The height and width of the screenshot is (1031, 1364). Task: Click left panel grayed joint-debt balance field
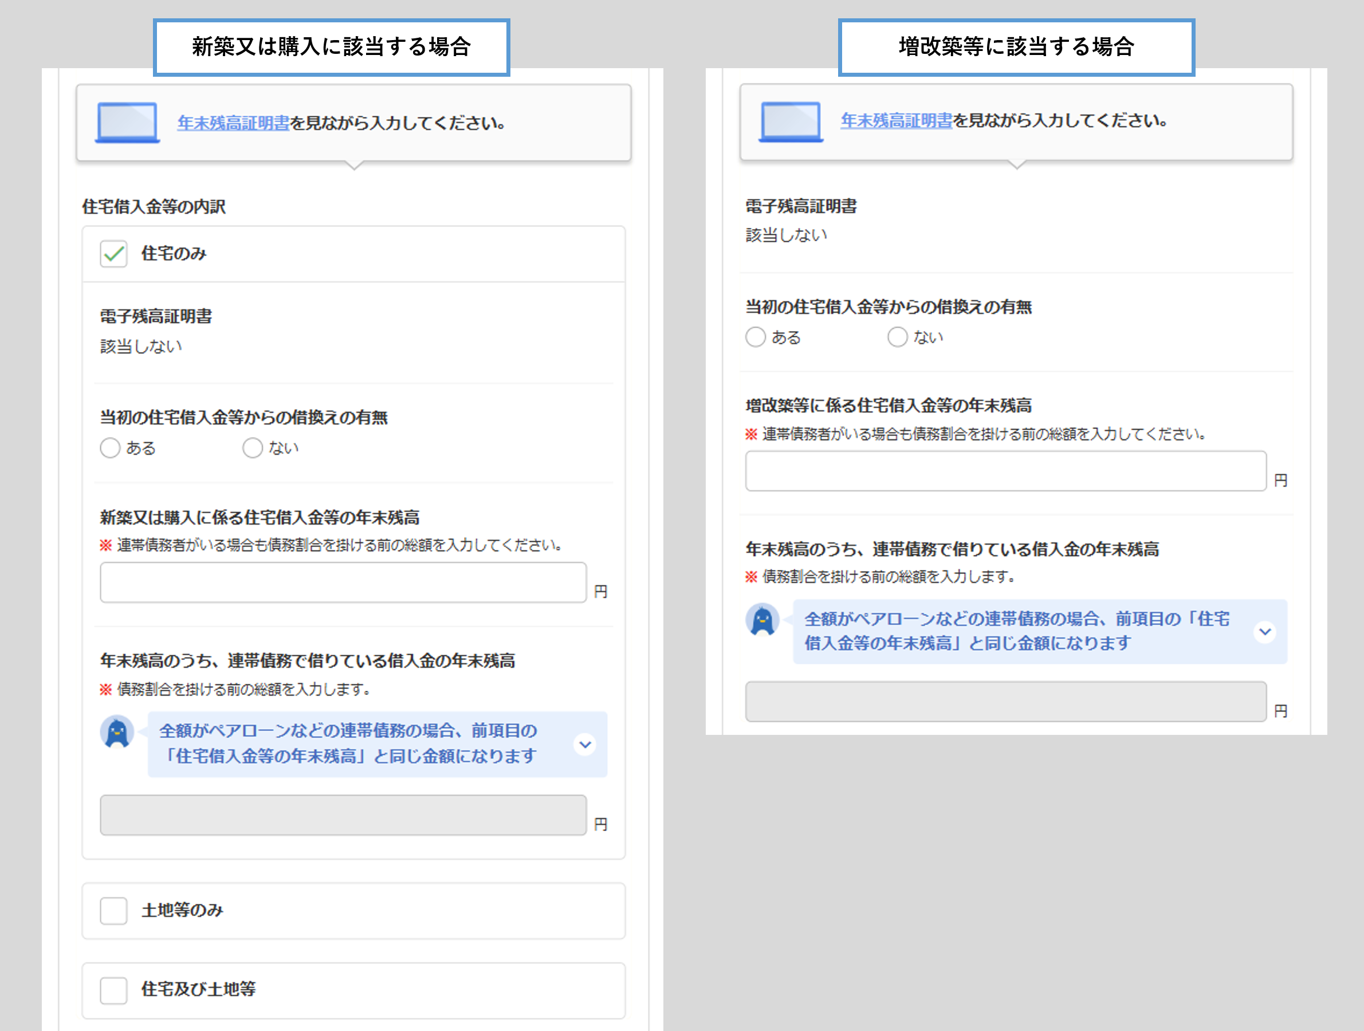pos(343,814)
